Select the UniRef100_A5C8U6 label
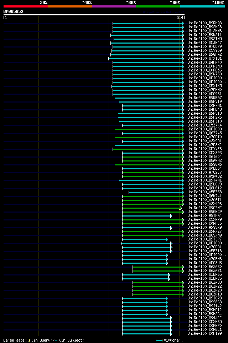228x343 pixels. (204, 263)
